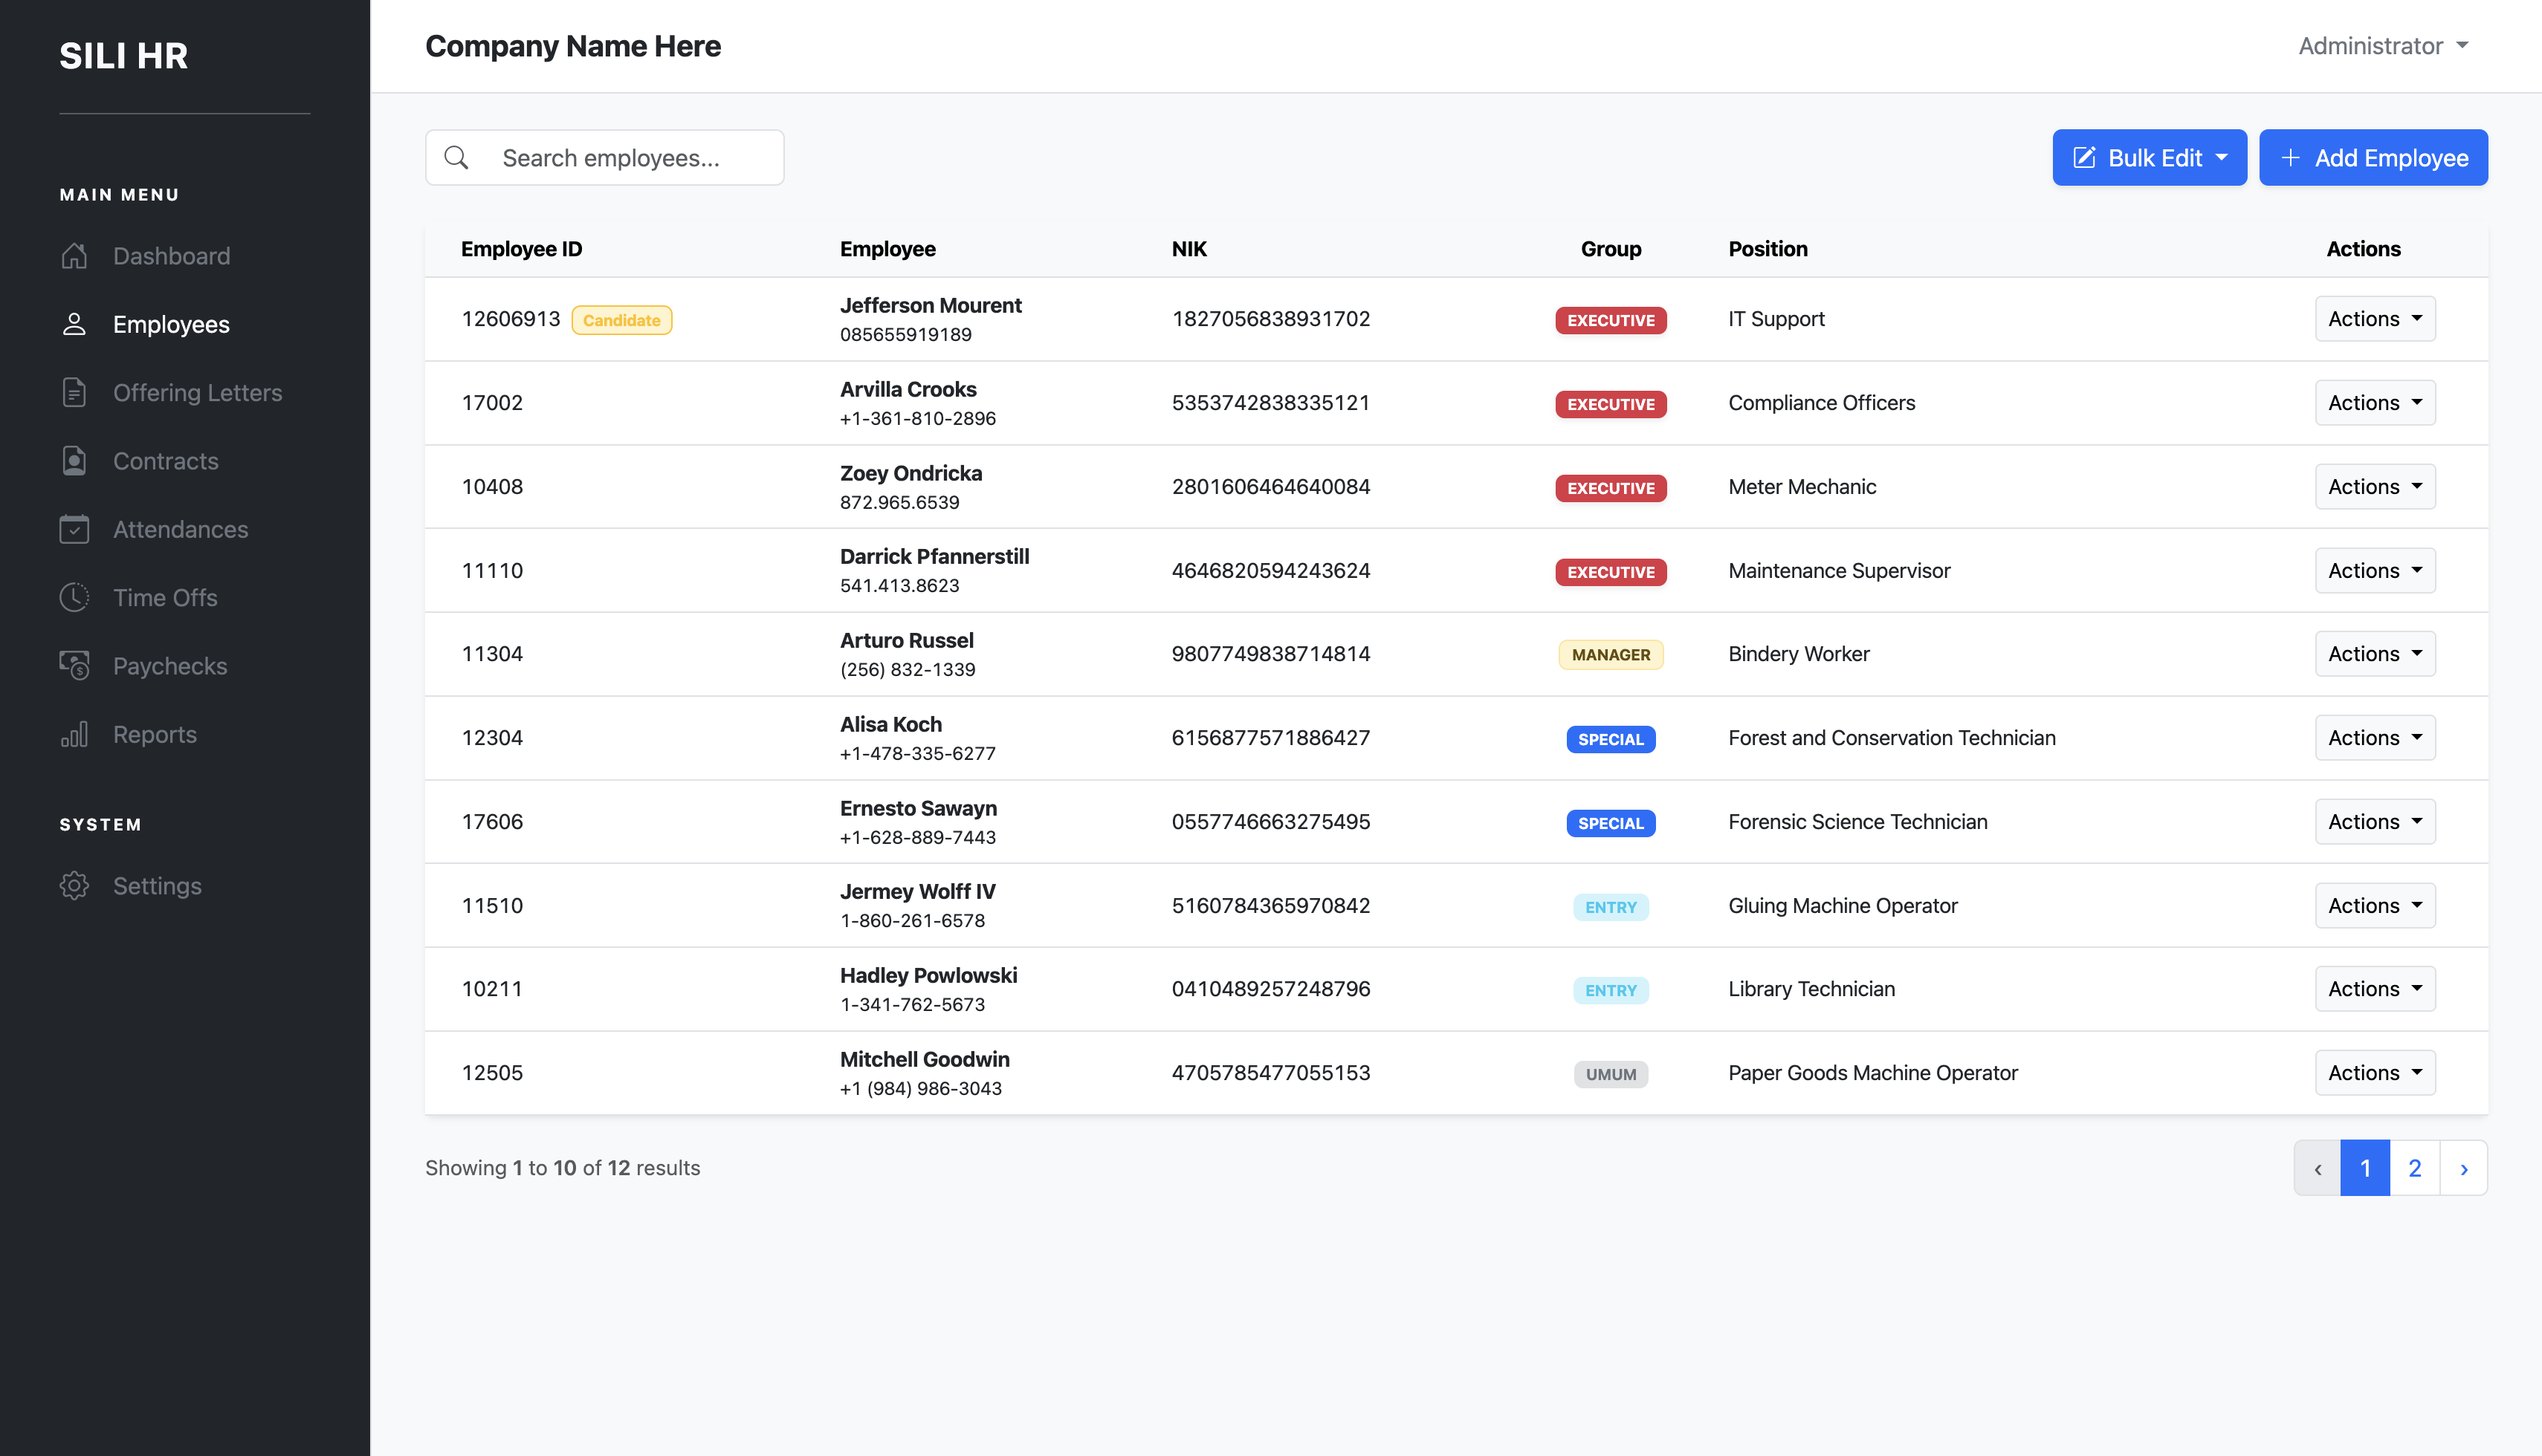
Task: Open Actions dropdown for Hadley Powlowski
Action: (x=2375, y=989)
